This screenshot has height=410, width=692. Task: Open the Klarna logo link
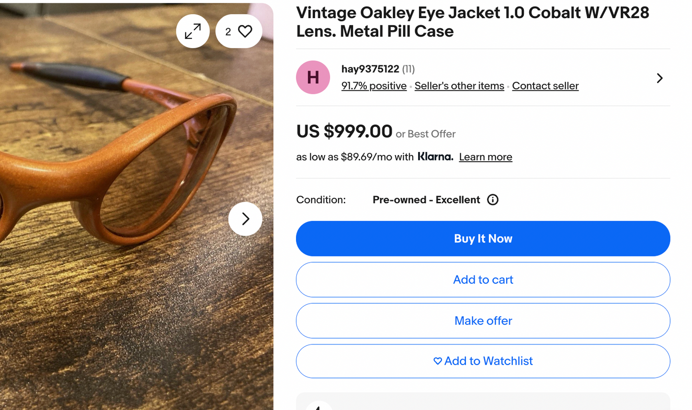click(435, 156)
